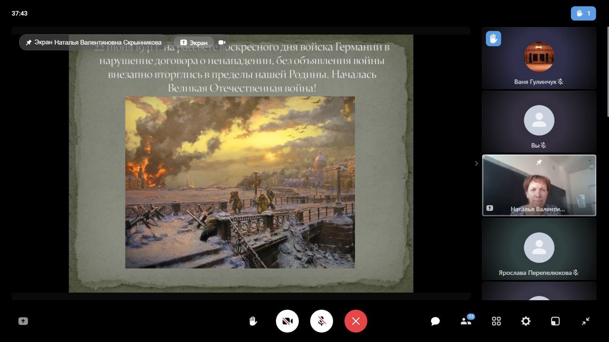Click pinned label Экран Наталья Валентиновна Скрынникова

(94, 42)
